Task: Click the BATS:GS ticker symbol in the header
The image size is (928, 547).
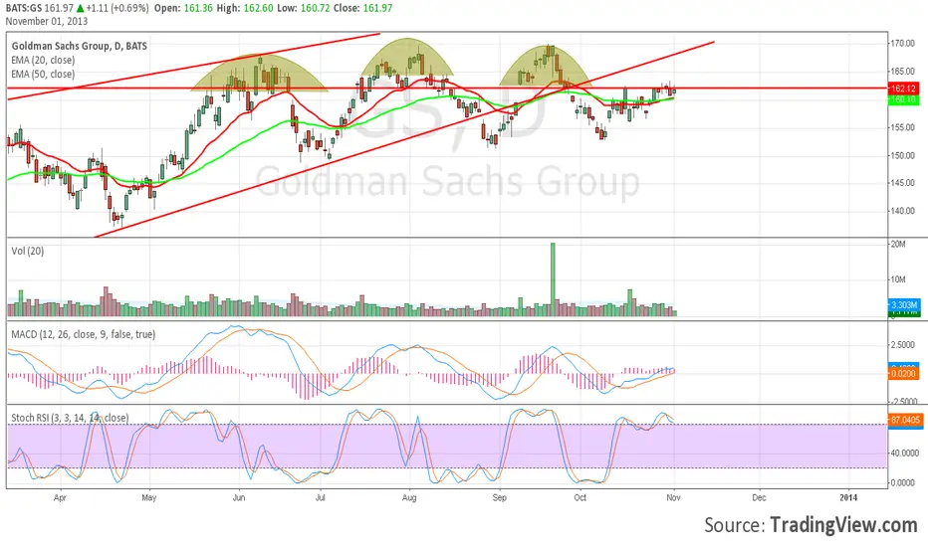Action: (24, 8)
